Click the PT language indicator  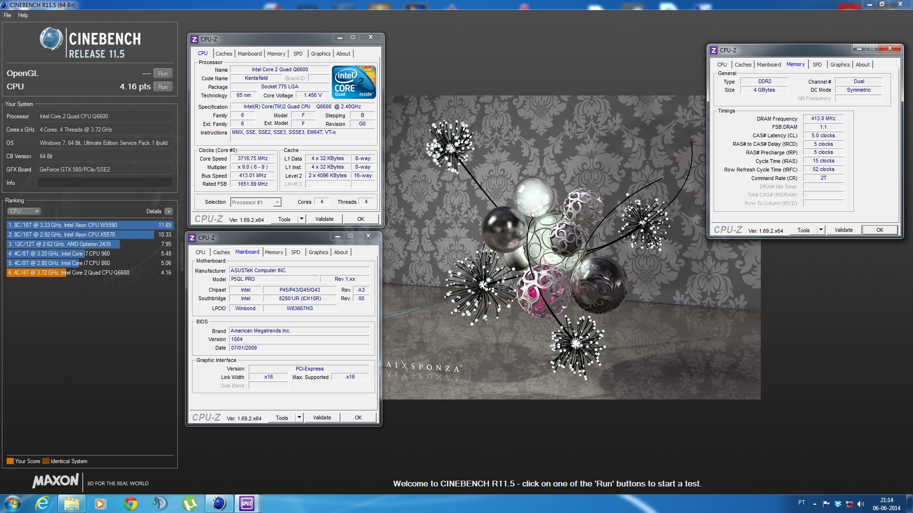pos(802,503)
